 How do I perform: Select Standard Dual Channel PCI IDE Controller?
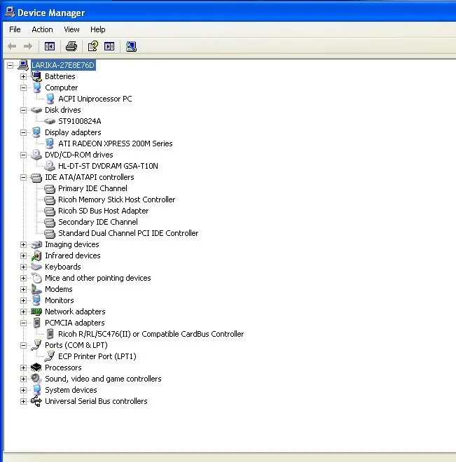tap(128, 233)
